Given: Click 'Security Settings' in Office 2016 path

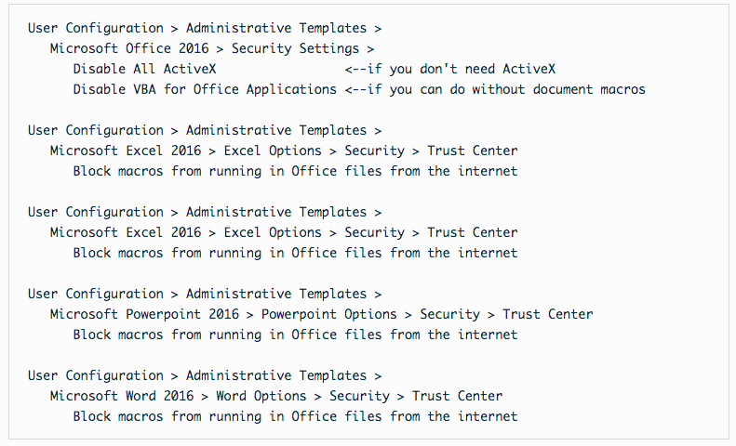Looking at the screenshot, I should (x=293, y=48).
